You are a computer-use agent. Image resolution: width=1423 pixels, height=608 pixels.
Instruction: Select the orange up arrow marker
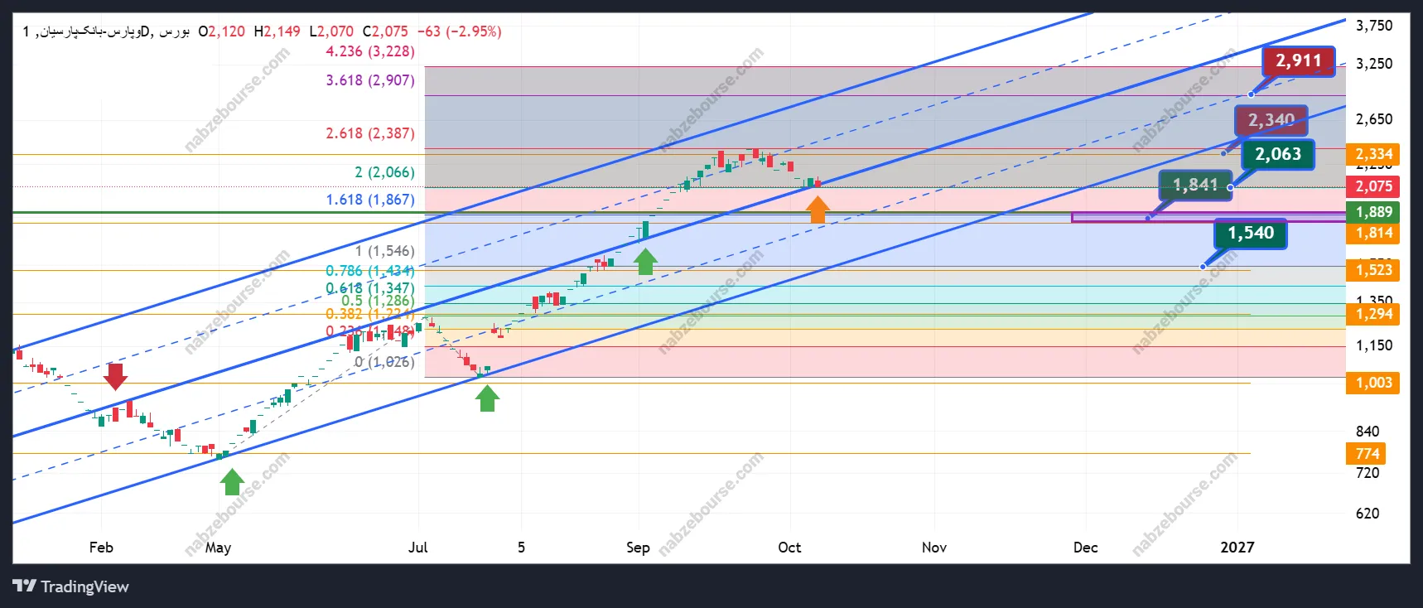[818, 210]
